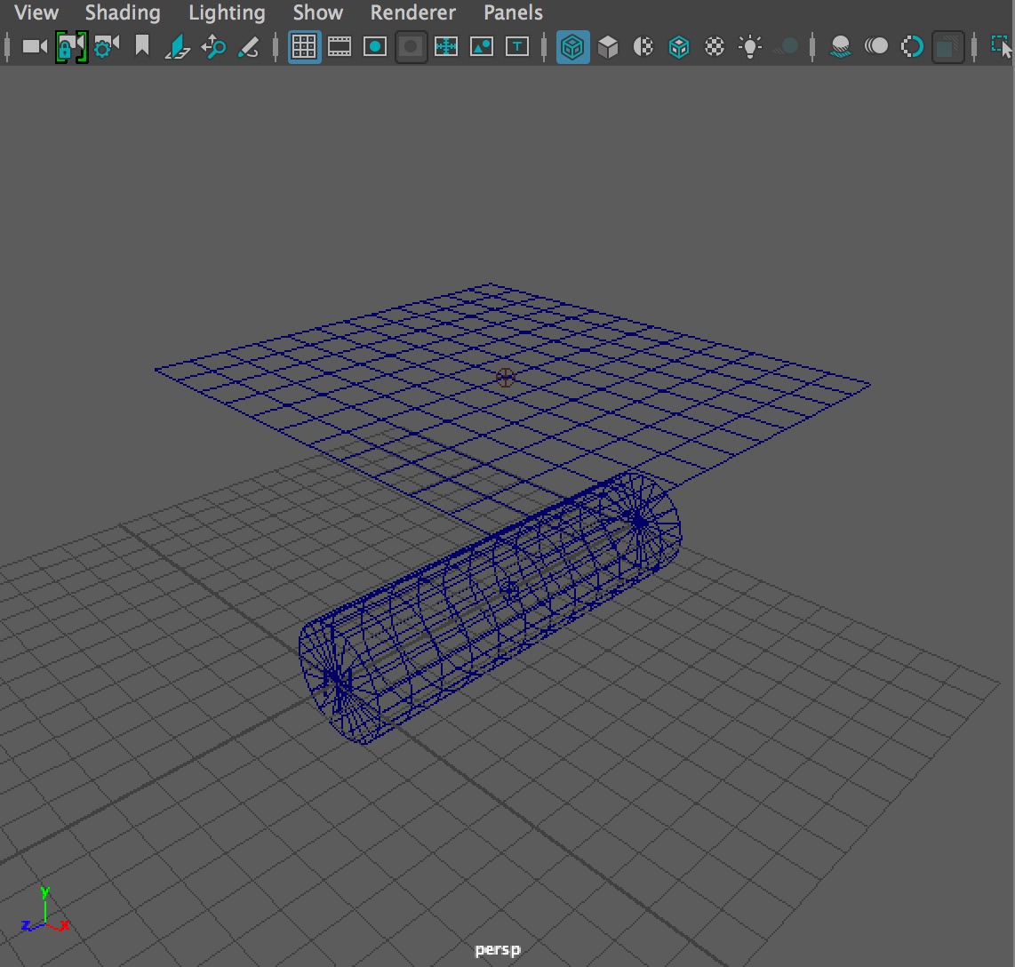Select the Smooth Shade All cube icon
This screenshot has height=967, width=1015.
[608, 46]
